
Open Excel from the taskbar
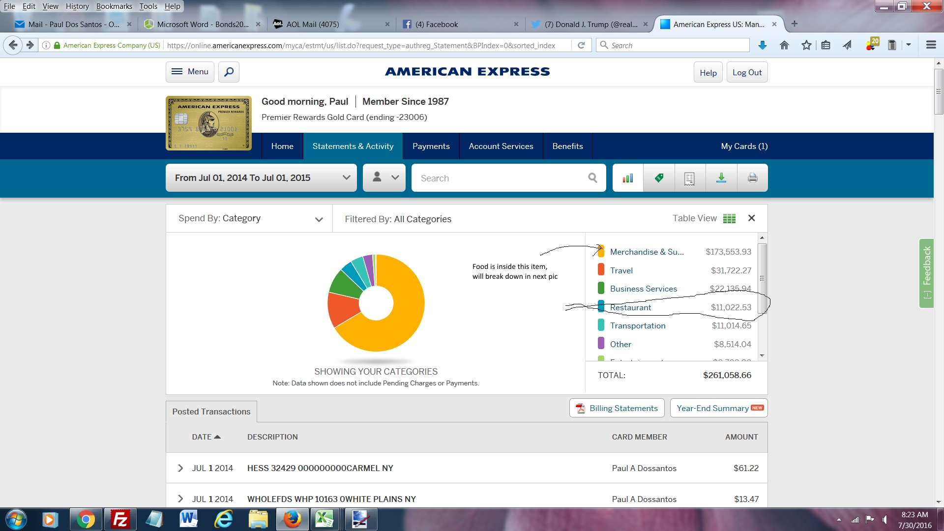pos(324,520)
